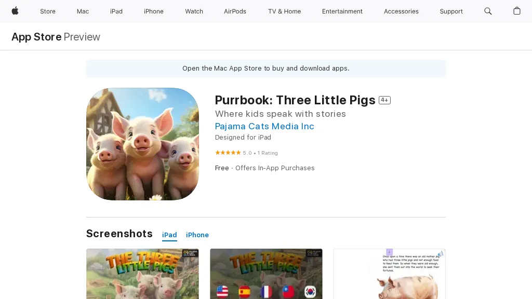Switch to iPhone screenshots tab
The width and height of the screenshot is (532, 299).
(197, 235)
